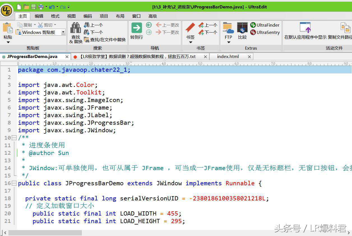The image size is (352, 236).
Task: Click the Find Next (下一个) button
Action: 93,32
